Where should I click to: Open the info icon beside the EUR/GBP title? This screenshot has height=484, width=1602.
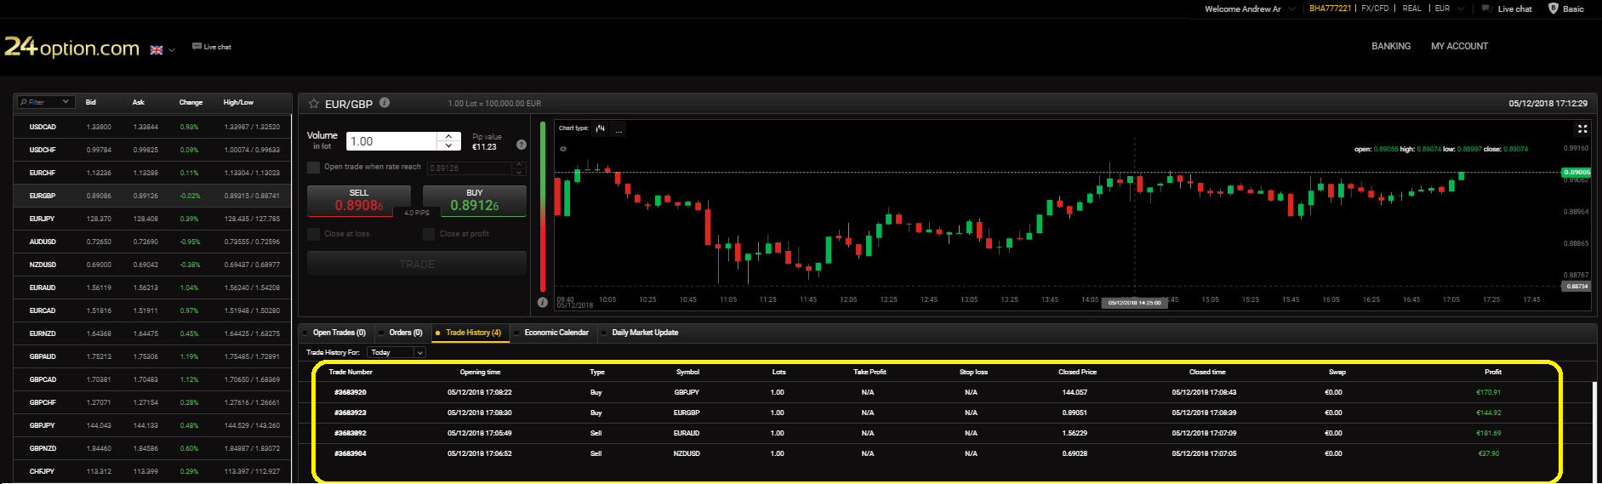pyautogui.click(x=385, y=103)
